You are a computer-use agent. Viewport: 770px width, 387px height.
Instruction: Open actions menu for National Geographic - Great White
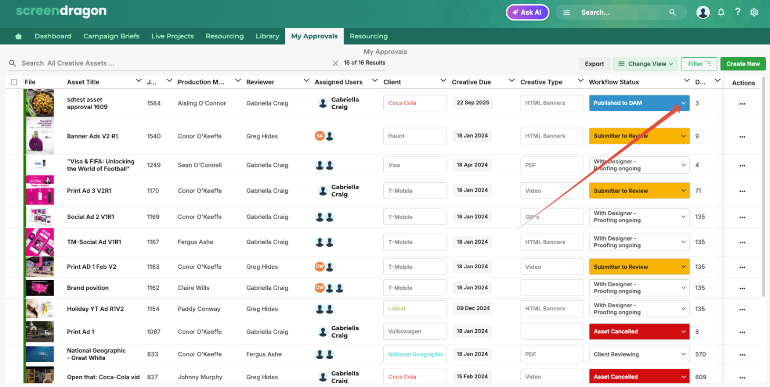click(742, 355)
